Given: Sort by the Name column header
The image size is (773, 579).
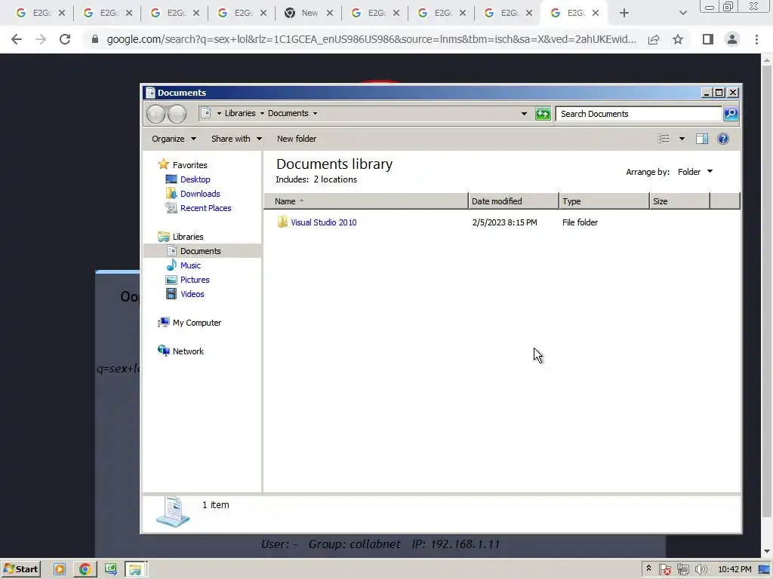Looking at the screenshot, I should (x=366, y=201).
